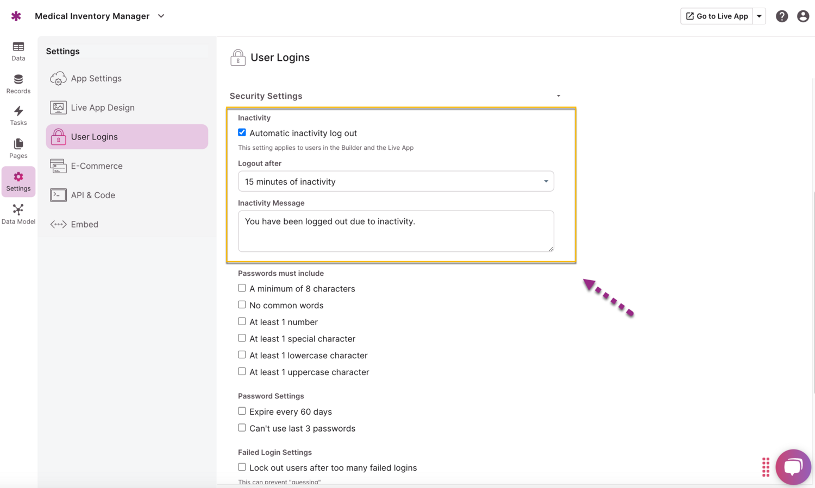This screenshot has width=815, height=488.
Task: Collapse the Security Settings section
Action: [x=558, y=96]
